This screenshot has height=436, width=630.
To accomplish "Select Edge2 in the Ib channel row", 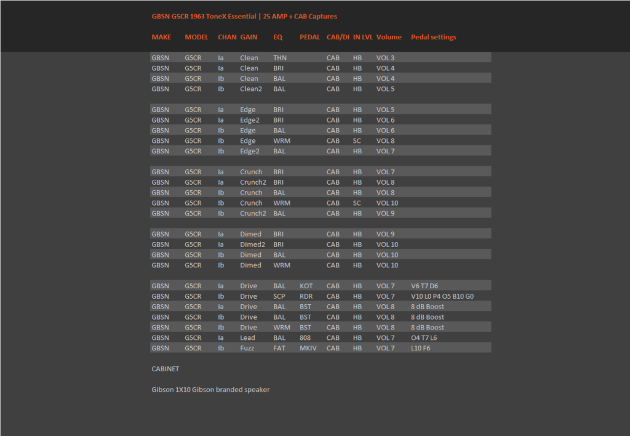I will coord(250,151).
